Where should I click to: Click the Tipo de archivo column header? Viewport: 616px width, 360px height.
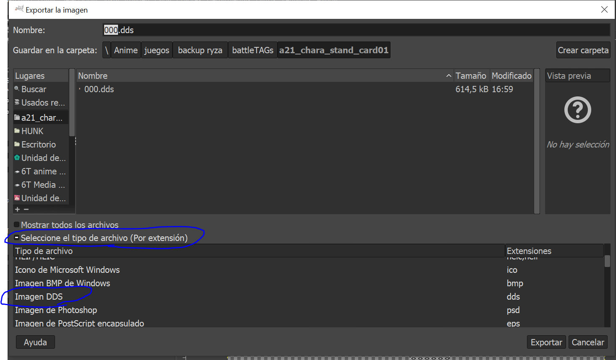click(259, 251)
